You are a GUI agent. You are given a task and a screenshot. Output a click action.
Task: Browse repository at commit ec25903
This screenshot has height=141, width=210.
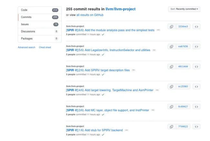[196, 87]
